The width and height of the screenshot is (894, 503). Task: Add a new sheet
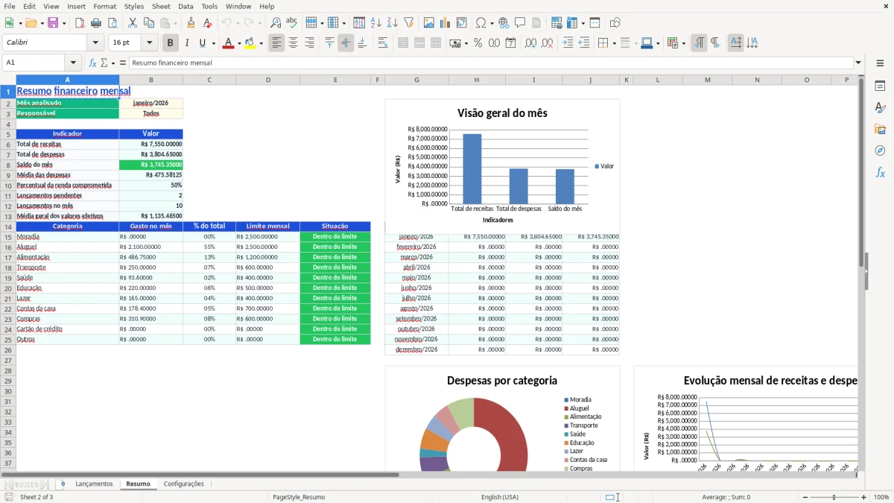[x=63, y=484]
